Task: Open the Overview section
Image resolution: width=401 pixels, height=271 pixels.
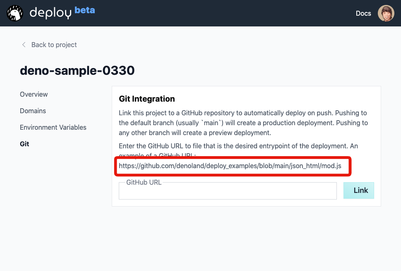Action: pos(34,94)
